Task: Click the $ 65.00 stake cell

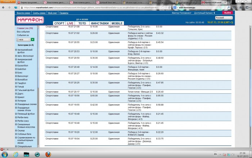Action: [x=94, y=96]
